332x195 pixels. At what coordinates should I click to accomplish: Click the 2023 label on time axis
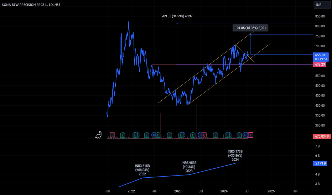coord(178,191)
